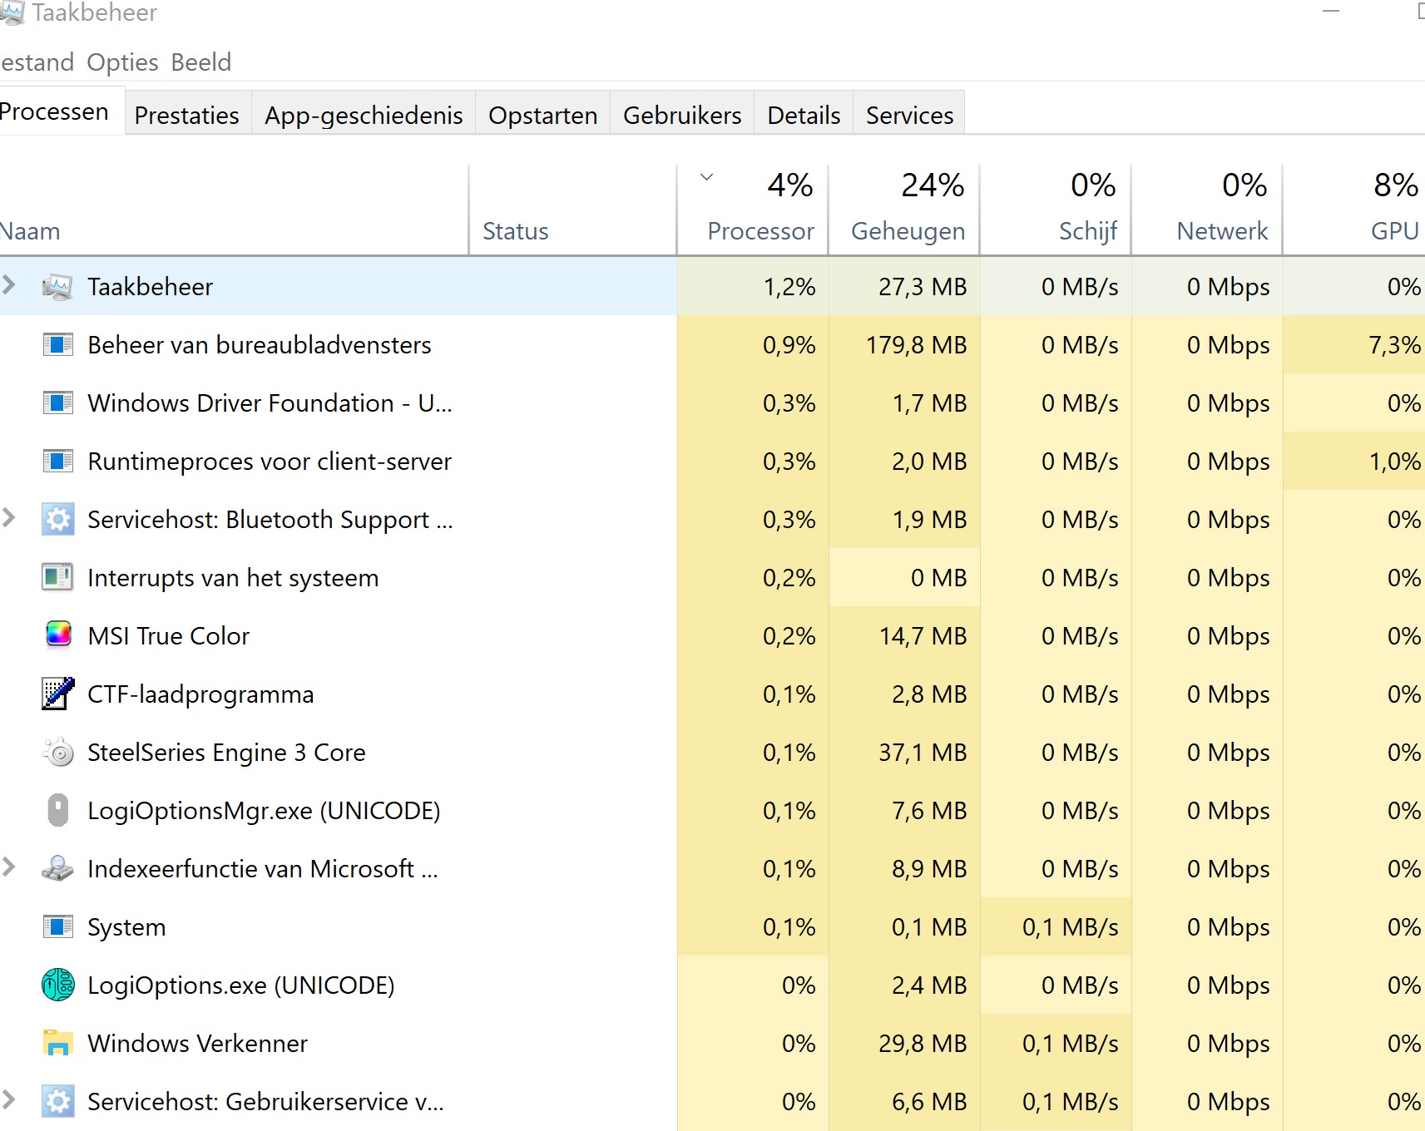Viewport: 1425px width, 1131px height.
Task: Click the 14,7 MB memory value
Action: pyautogui.click(x=923, y=636)
